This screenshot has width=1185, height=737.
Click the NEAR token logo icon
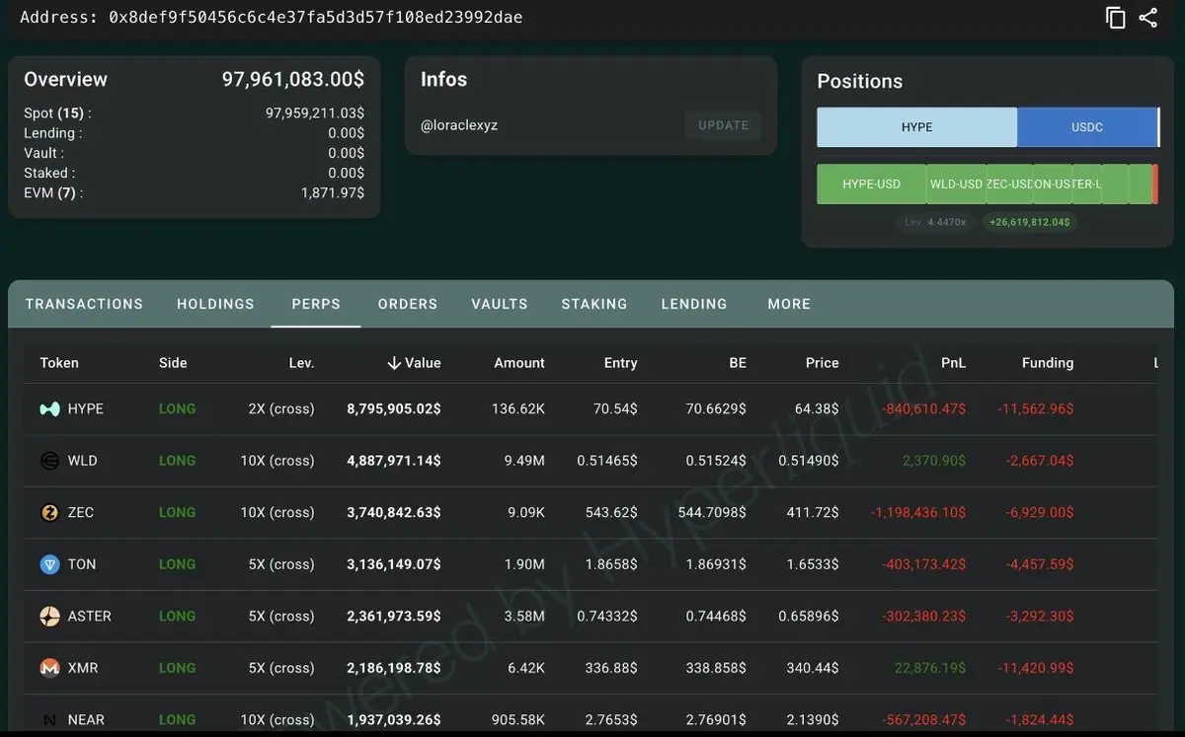pos(49,720)
